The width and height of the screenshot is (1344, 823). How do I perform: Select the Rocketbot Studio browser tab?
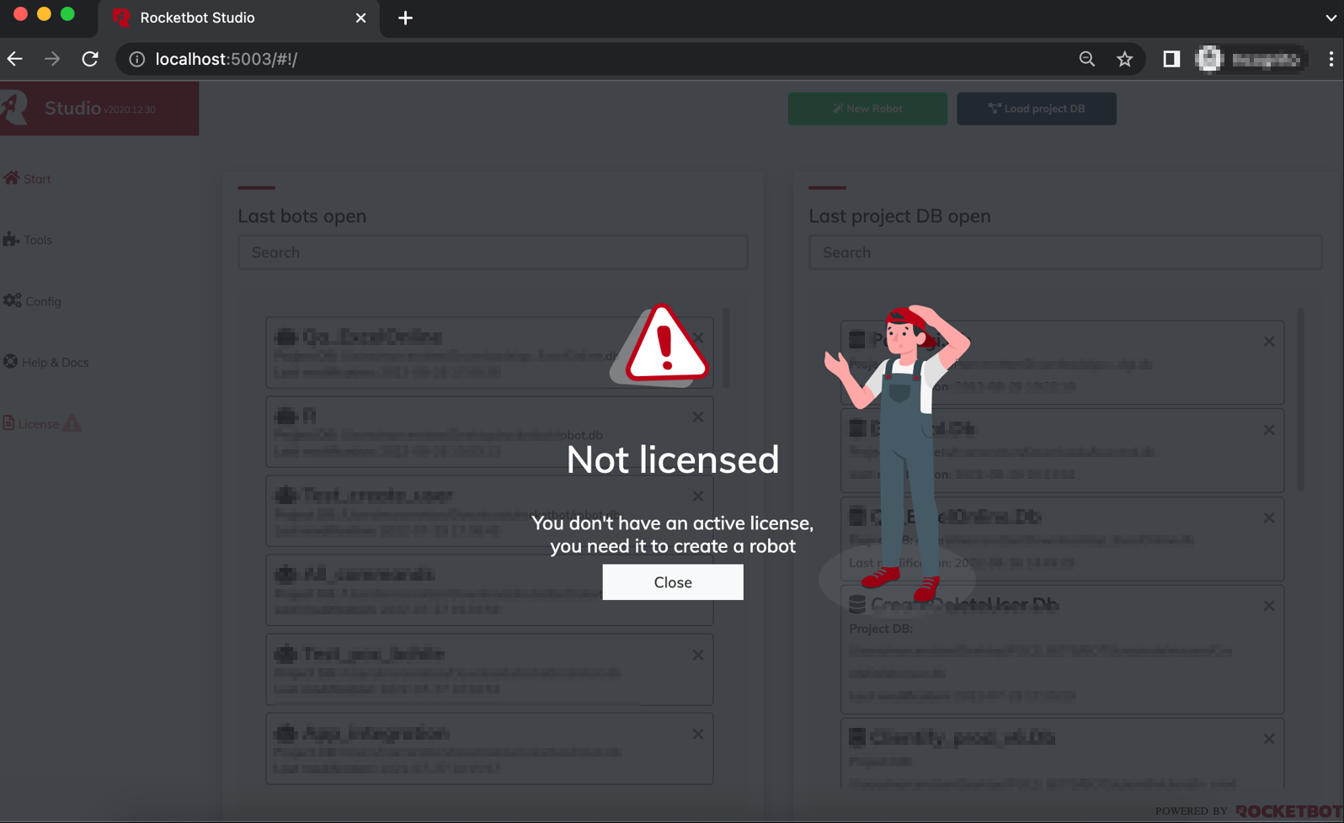(239, 18)
